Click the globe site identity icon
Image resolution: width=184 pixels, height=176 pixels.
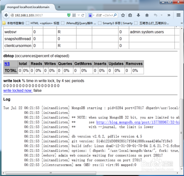point(12,15)
